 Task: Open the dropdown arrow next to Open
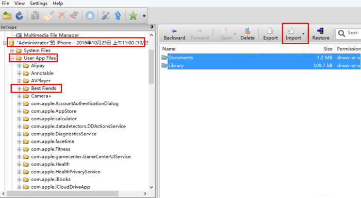[235, 34]
